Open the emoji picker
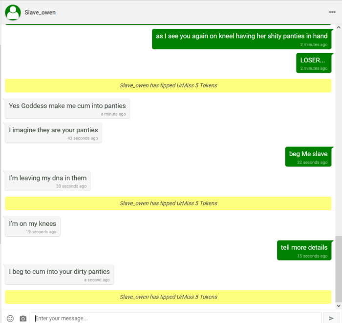 10,318
